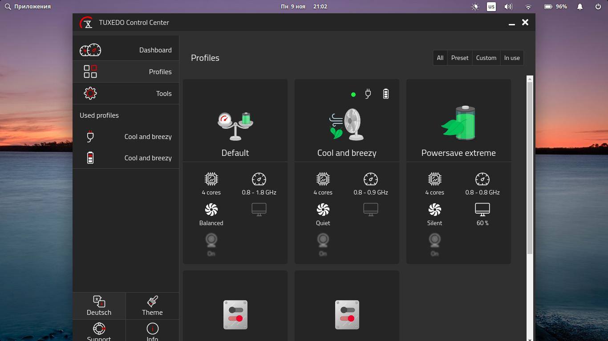The height and width of the screenshot is (341, 608).
Task: Click the battery icon on Cool and breezy card
Action: pos(386,94)
